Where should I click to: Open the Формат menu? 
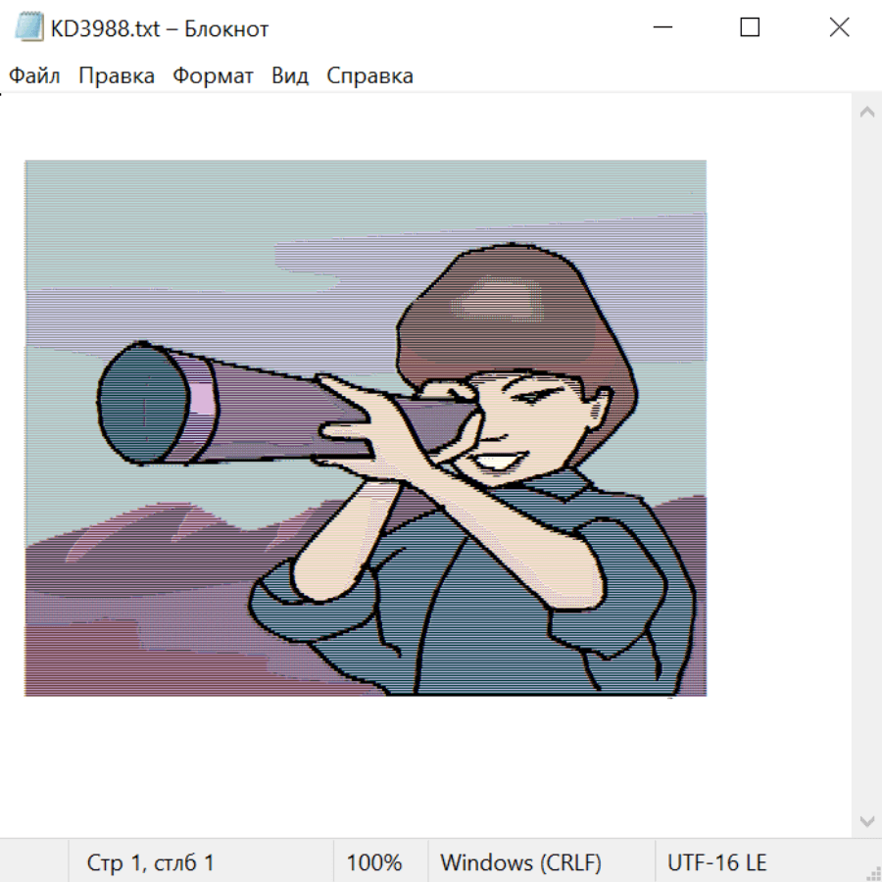[x=213, y=76]
